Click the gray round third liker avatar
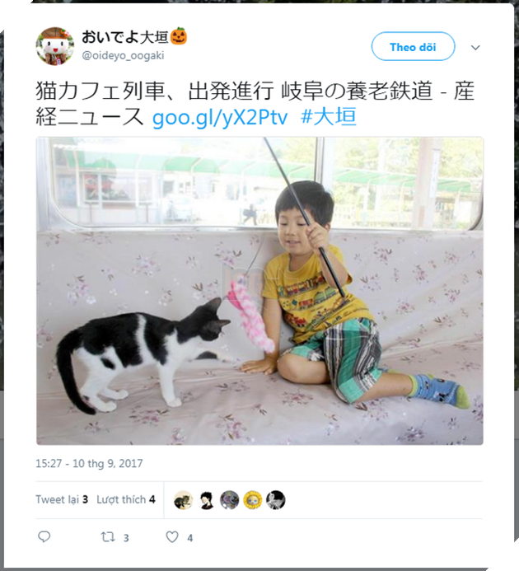Viewport: 519px width, 571px height. [x=230, y=500]
